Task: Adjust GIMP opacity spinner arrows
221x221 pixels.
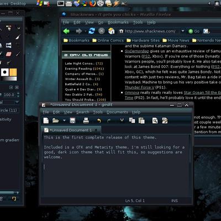Action: [x=18, y=95]
